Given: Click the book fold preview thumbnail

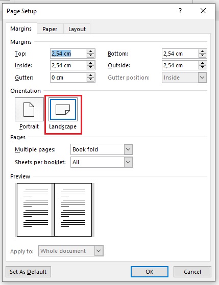Looking at the screenshot, I should 55,210.
